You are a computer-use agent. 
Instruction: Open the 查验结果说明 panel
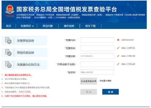coord(24,53)
